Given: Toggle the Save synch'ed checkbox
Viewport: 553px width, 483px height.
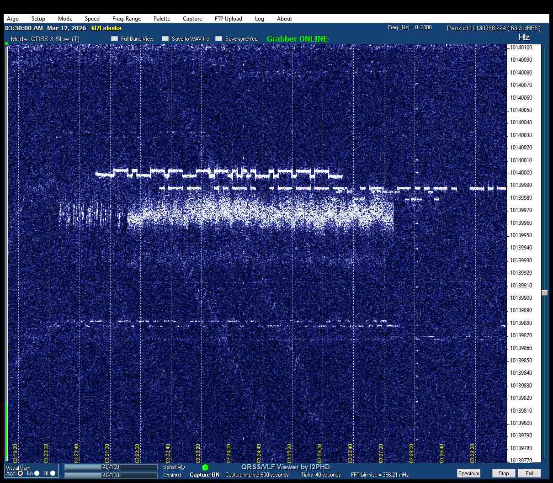Looking at the screenshot, I should pos(219,39).
